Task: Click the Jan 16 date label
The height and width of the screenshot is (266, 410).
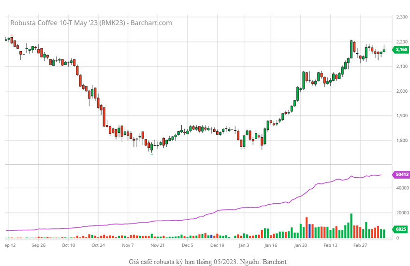Action: tap(271, 245)
